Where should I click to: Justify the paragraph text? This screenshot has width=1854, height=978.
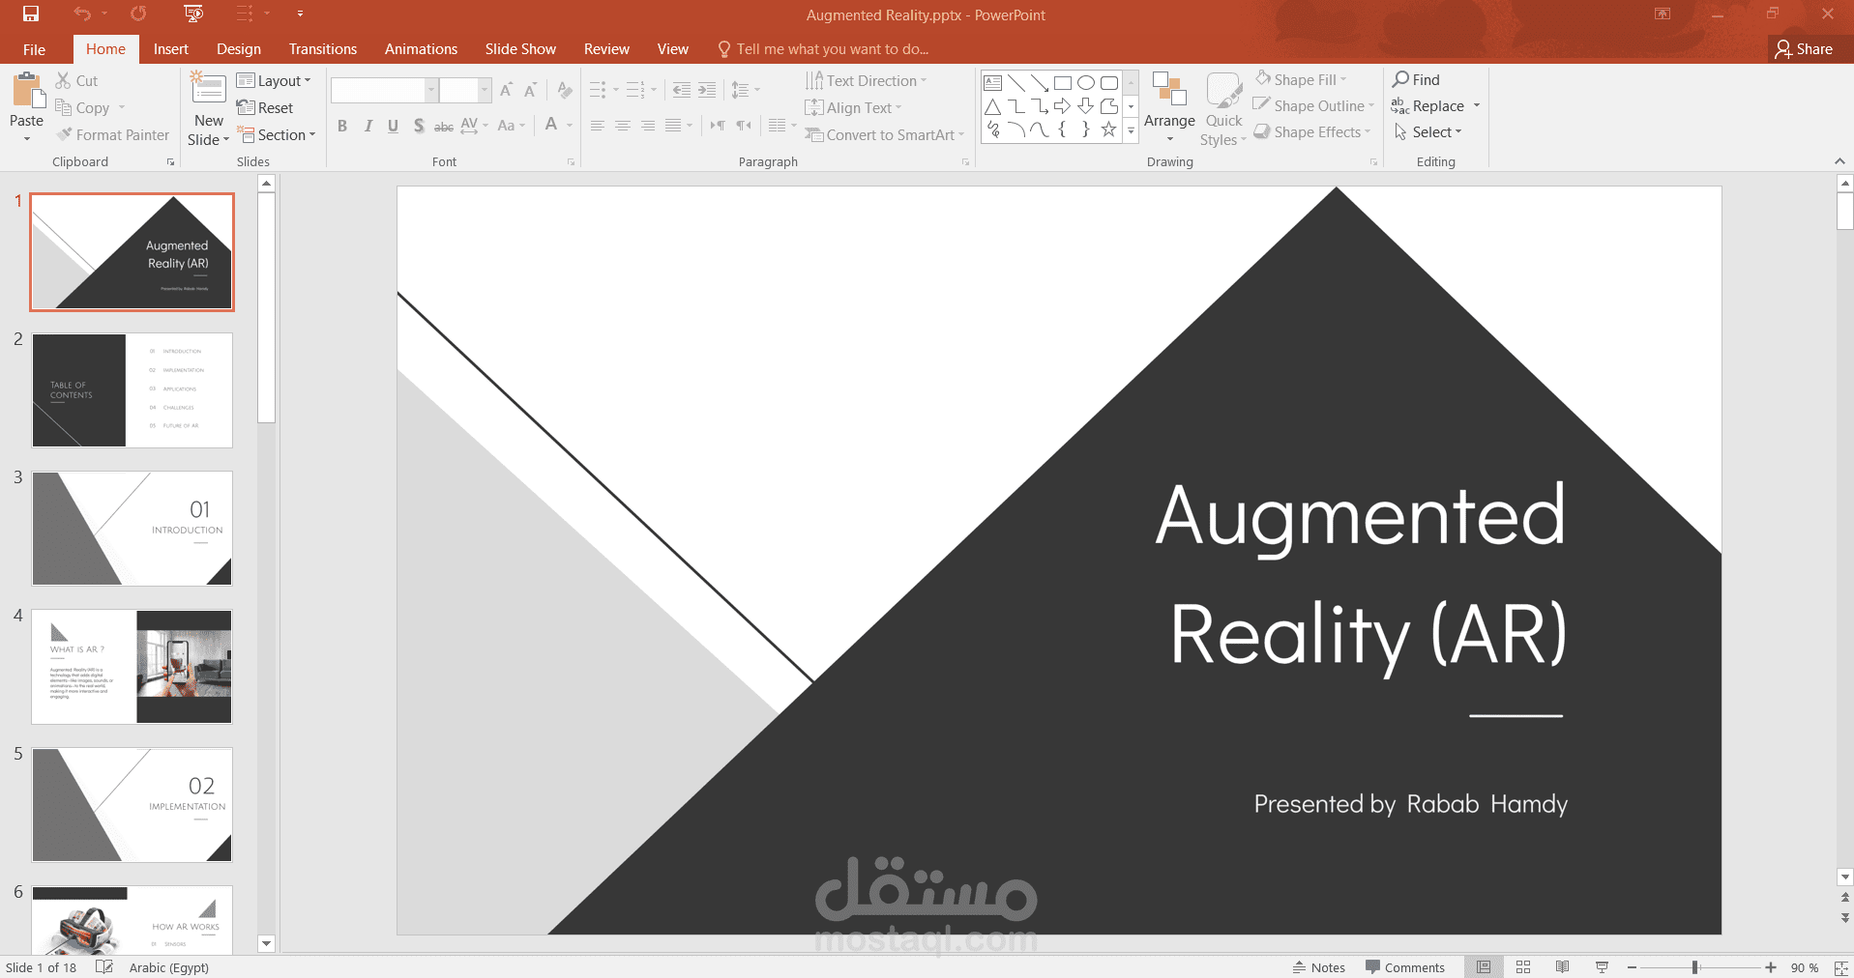673,126
